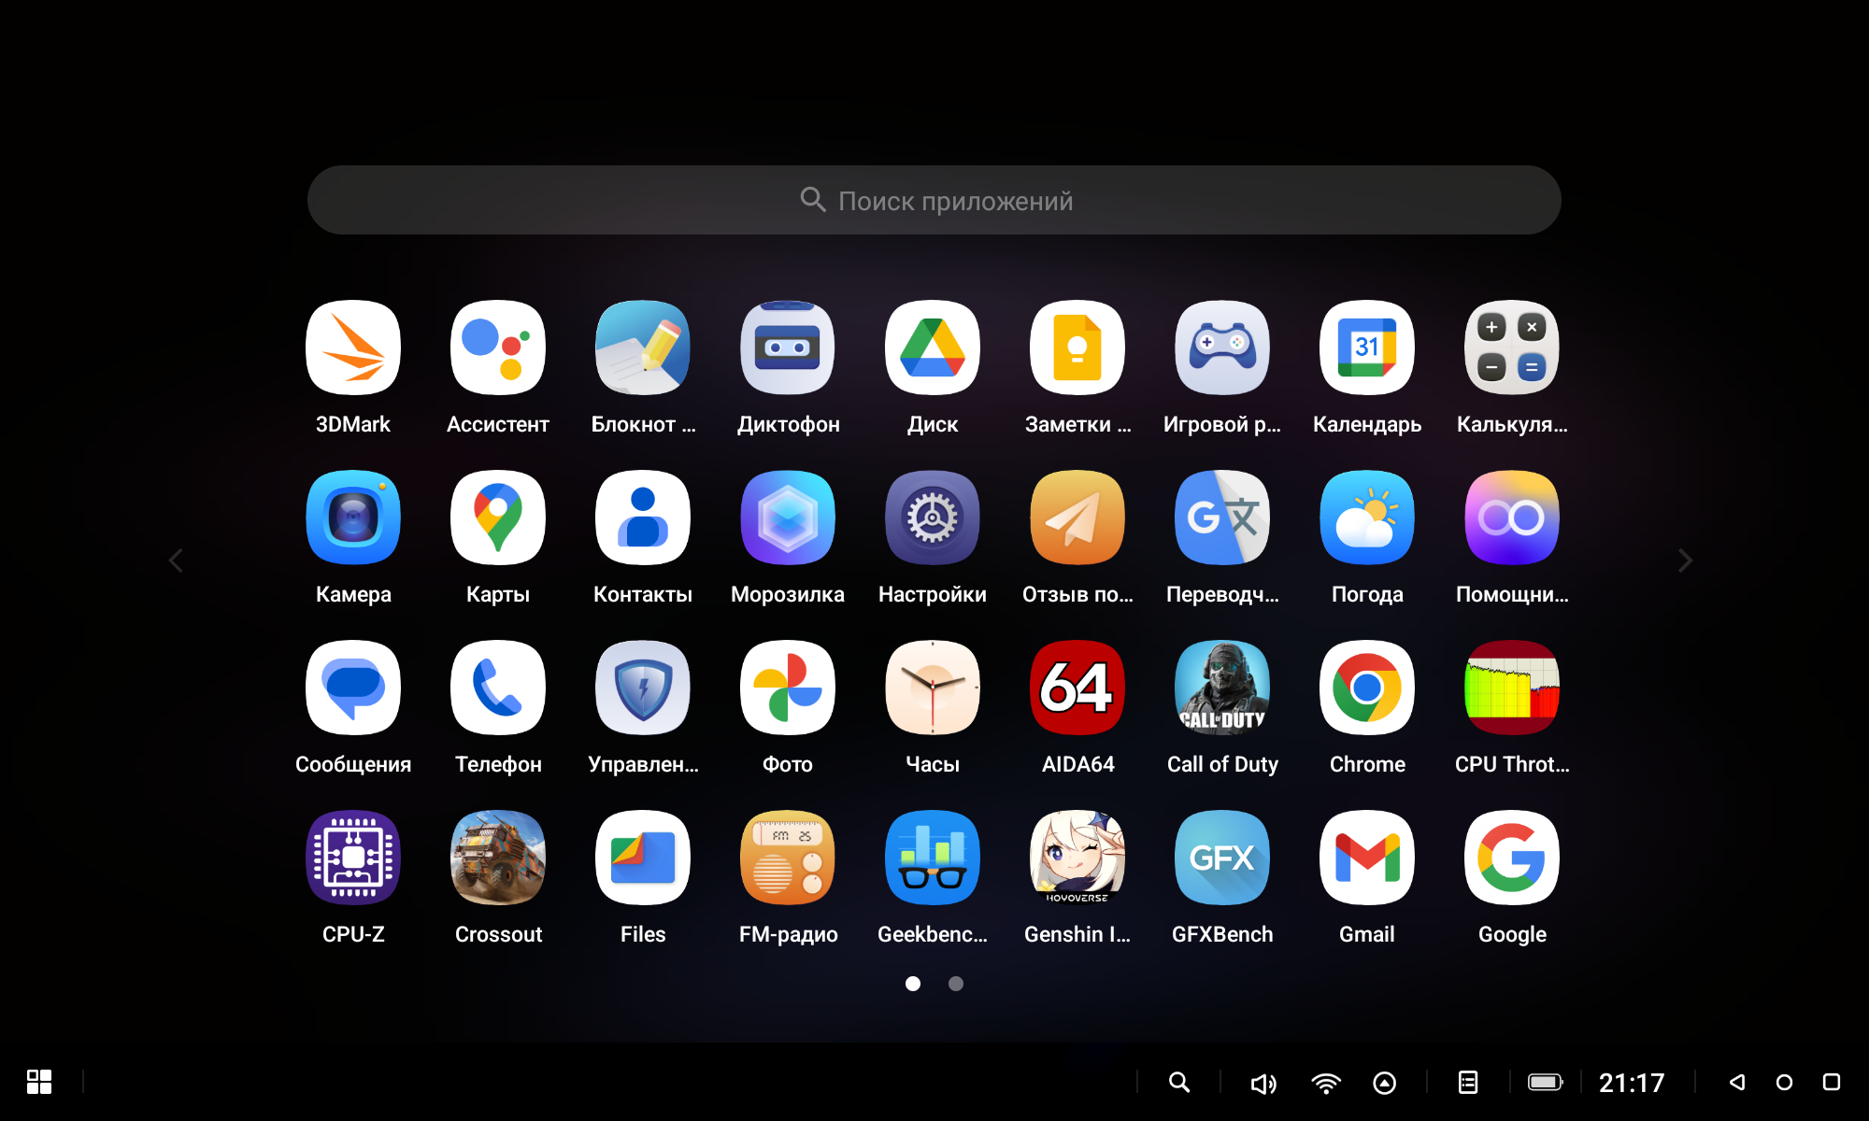The height and width of the screenshot is (1121, 1869).
Task: Open the Калькулятор calculator
Action: pos(1512,348)
